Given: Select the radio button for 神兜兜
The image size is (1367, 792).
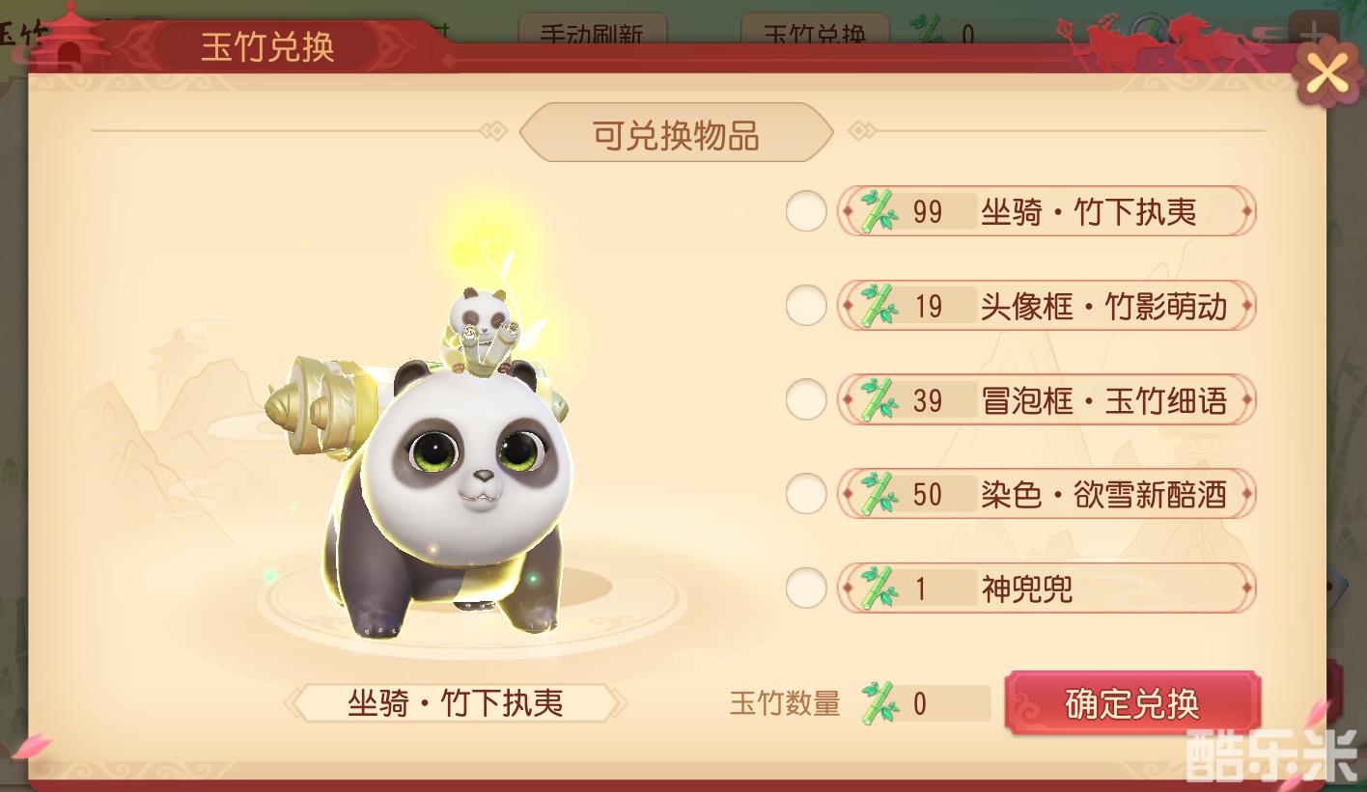Looking at the screenshot, I should click(x=805, y=587).
